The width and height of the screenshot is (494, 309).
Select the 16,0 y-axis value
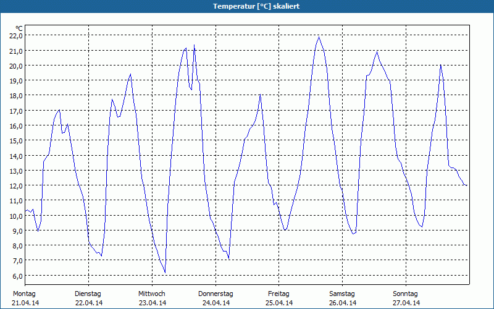click(x=16, y=126)
